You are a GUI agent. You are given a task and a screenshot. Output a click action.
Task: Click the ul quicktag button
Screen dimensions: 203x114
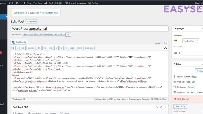(56, 48)
